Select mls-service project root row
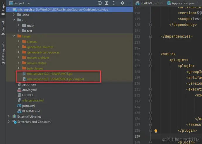The width and height of the screenshot is (202, 144). click(69, 10)
